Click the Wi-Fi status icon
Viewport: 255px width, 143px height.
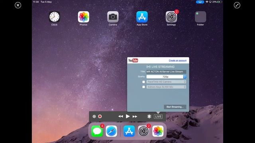pyautogui.click(x=207, y=2)
